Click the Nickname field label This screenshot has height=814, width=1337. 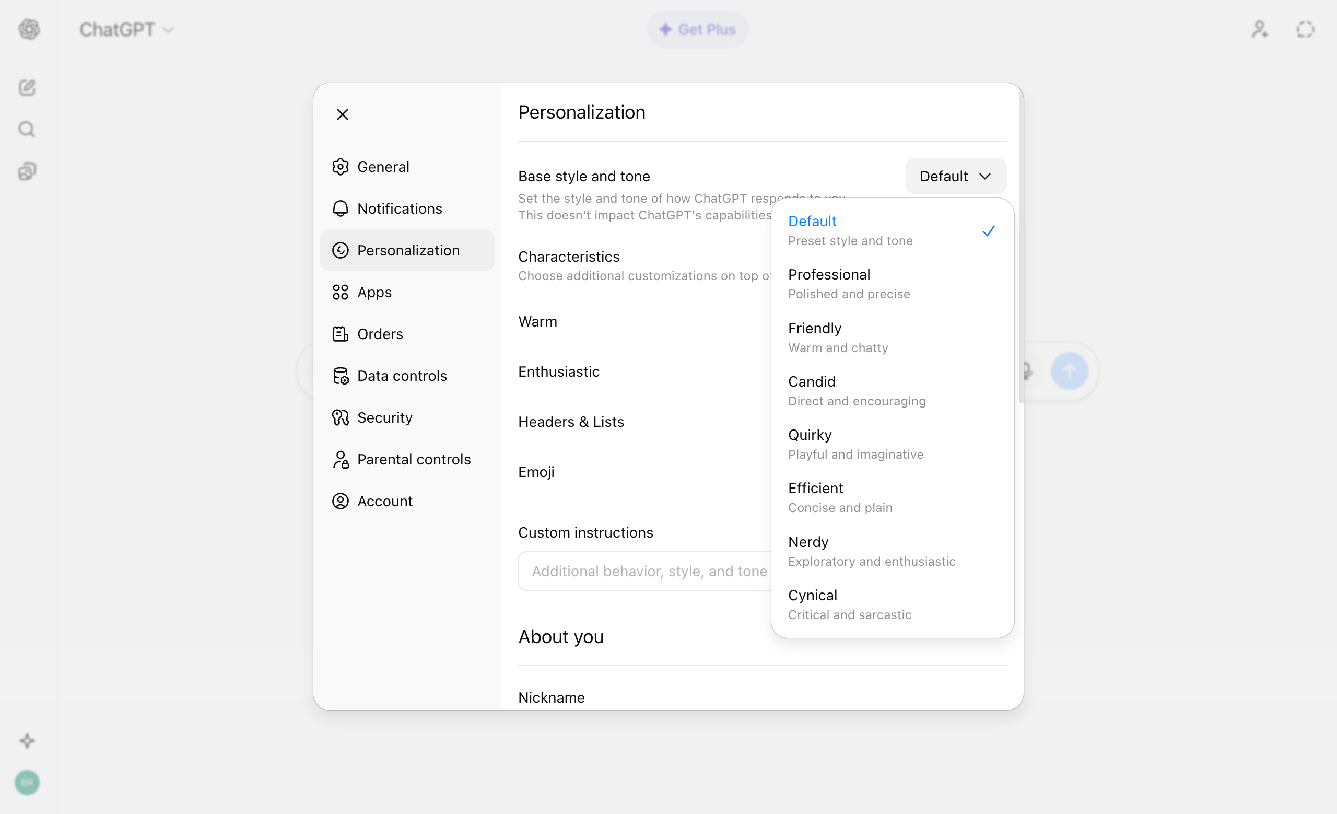552,698
